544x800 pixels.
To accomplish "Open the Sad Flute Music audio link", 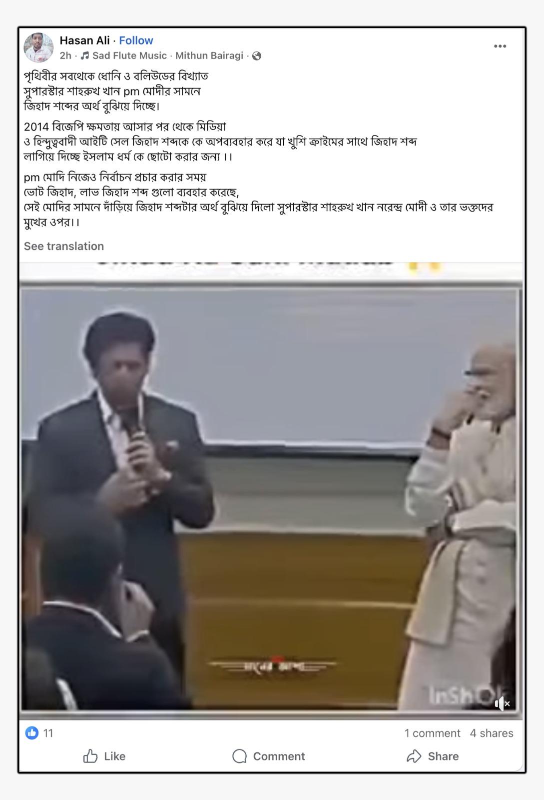I will 129,55.
